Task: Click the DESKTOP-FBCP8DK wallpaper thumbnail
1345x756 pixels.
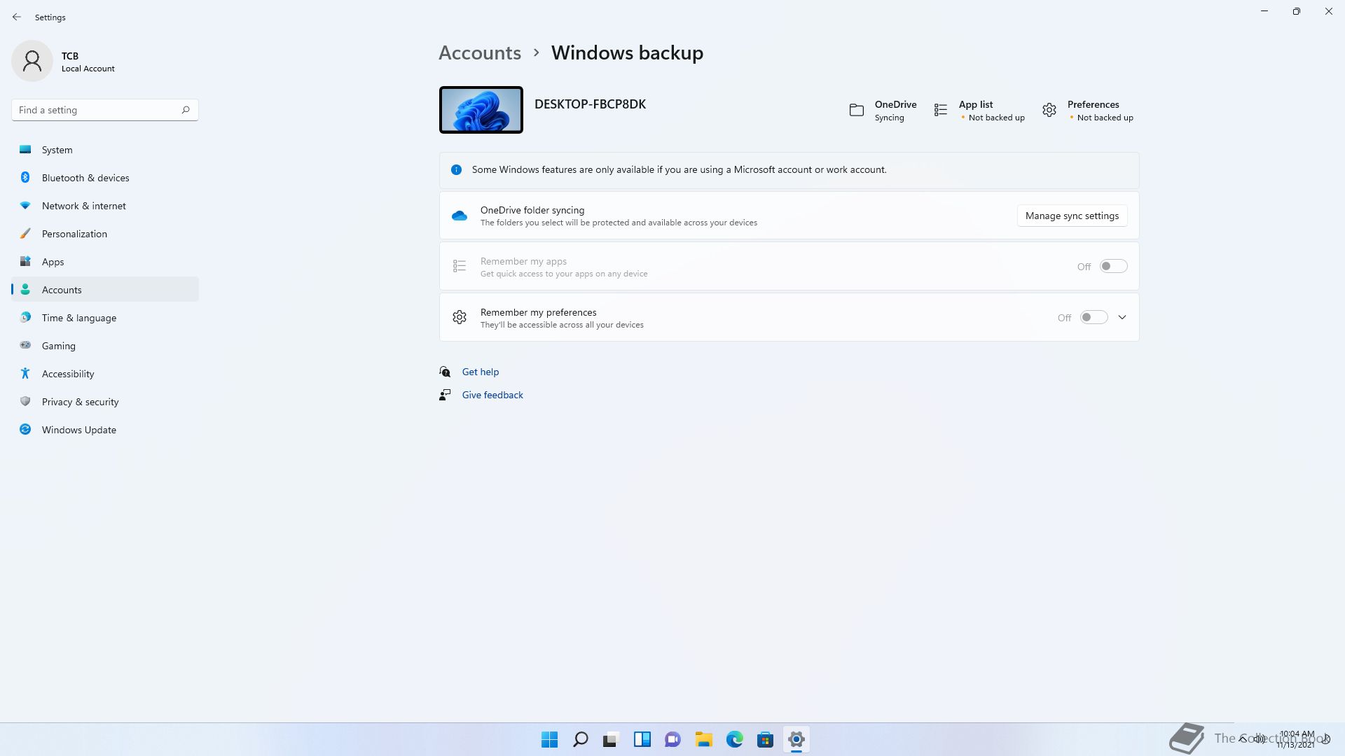Action: (x=481, y=110)
